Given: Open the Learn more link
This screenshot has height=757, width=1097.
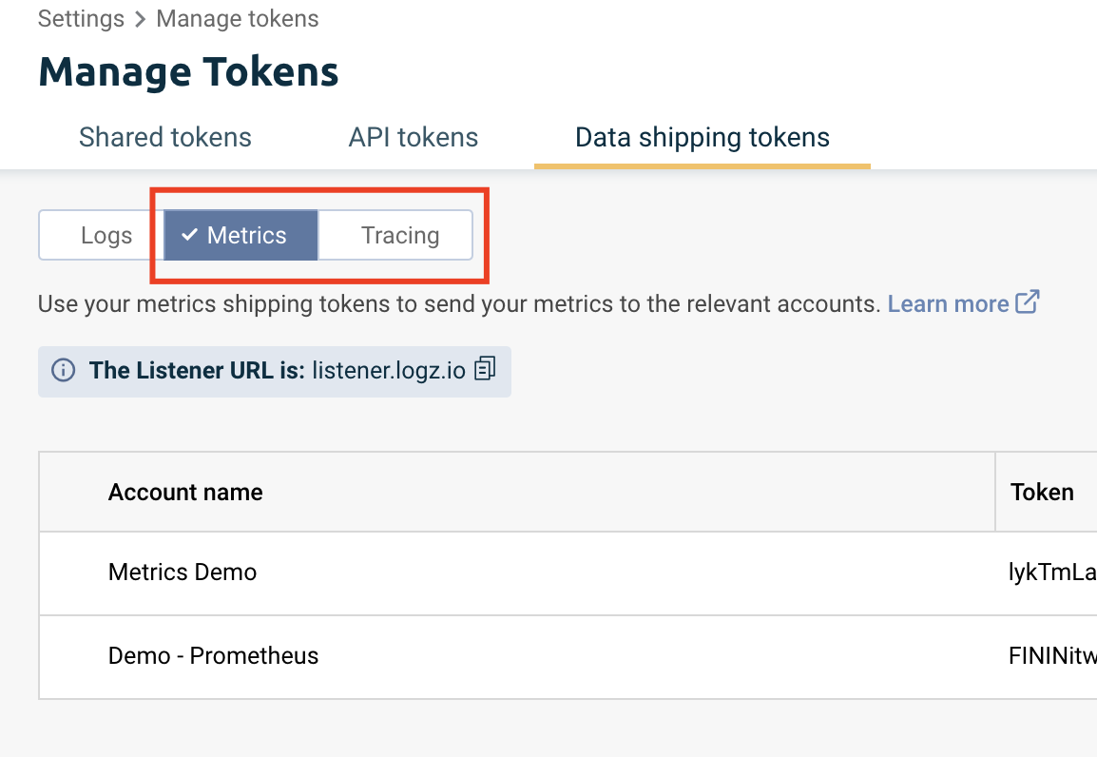Looking at the screenshot, I should click(948, 303).
